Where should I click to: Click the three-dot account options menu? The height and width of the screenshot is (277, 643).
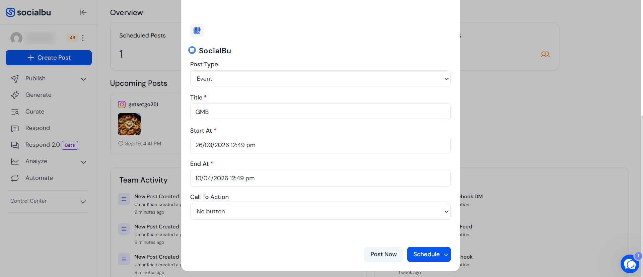pos(83,38)
